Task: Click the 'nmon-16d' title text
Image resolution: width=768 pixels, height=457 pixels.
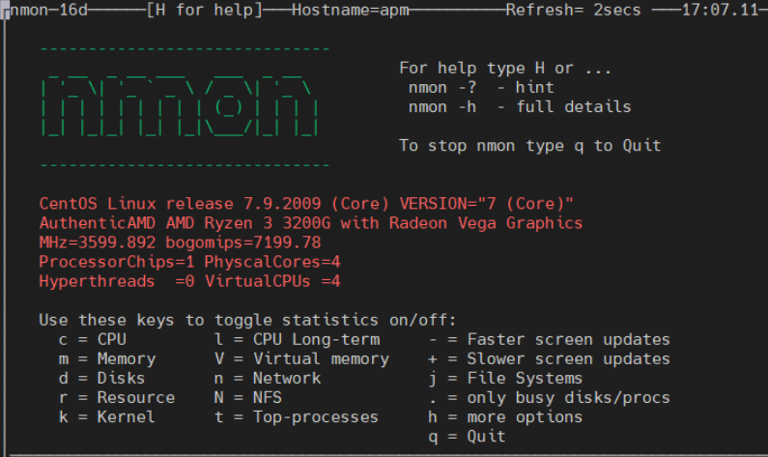Action: pos(48,10)
